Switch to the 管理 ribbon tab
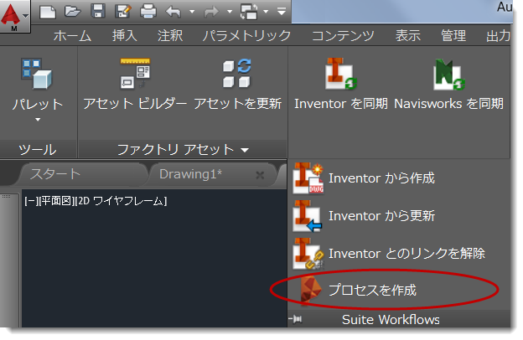 tap(453, 36)
